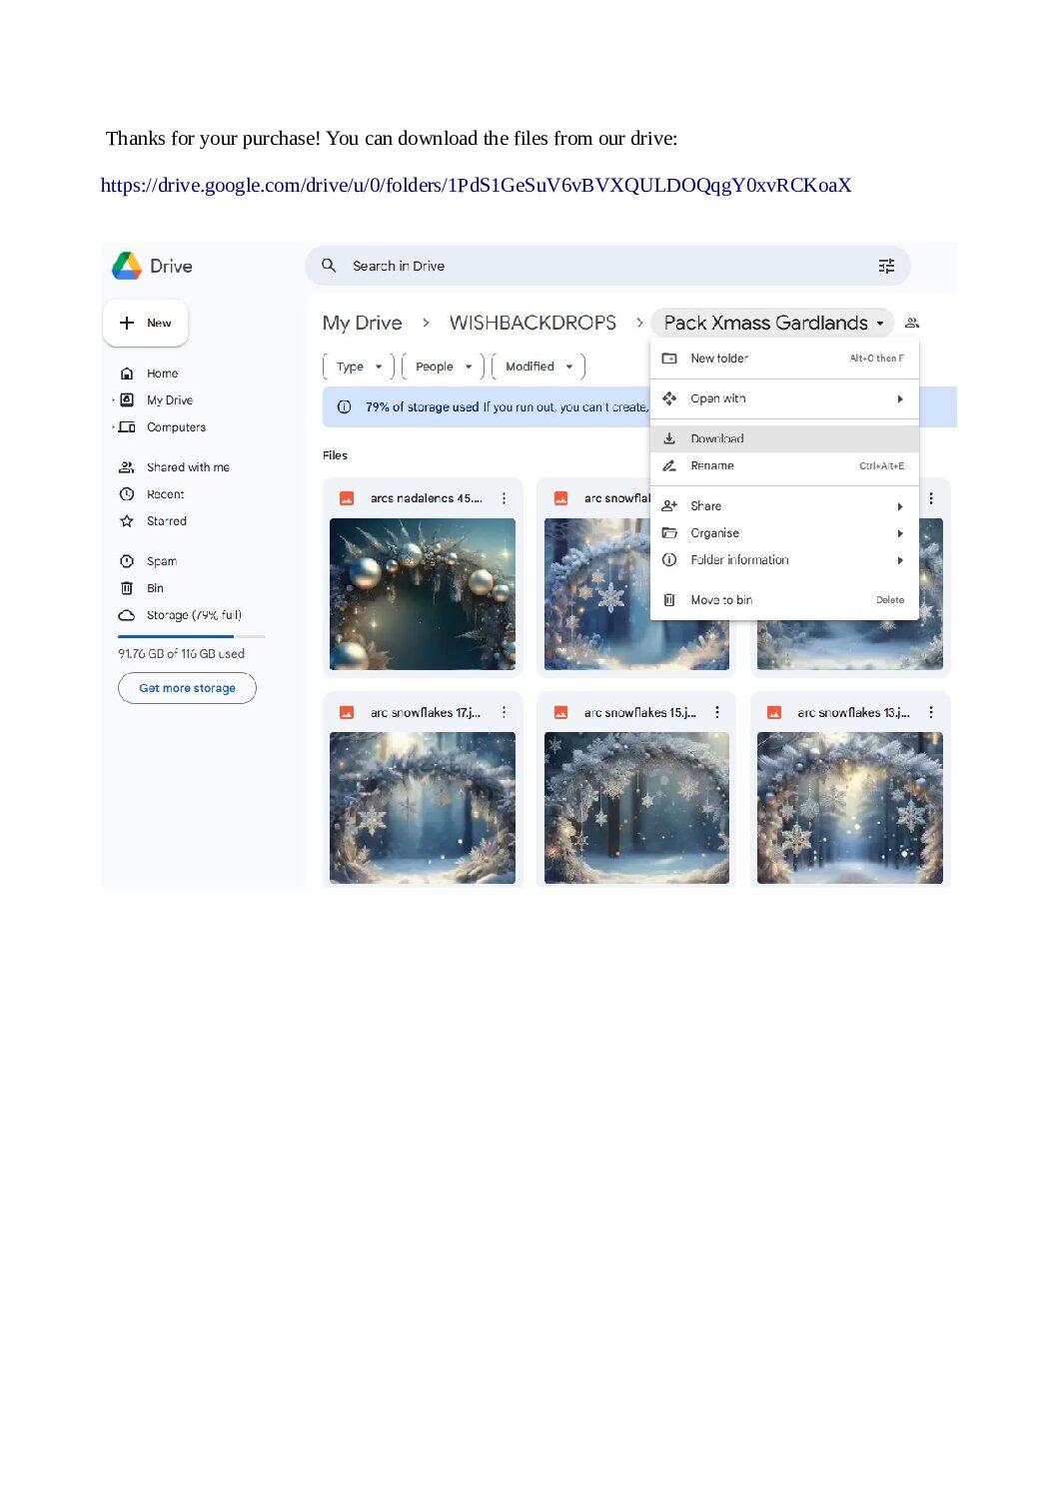Open more options for arc snowflakes 15
This screenshot has height=1495, width=1057.
click(717, 712)
